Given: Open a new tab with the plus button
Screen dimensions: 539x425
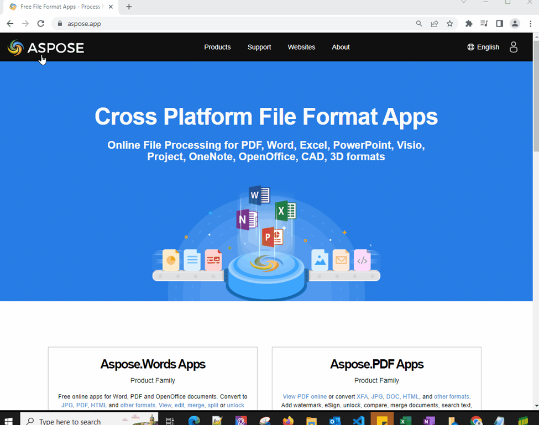Looking at the screenshot, I should [x=129, y=7].
